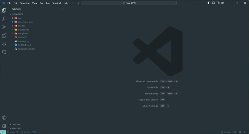
Task: Open Copilot status icon in status bar
Action: point(235,132)
